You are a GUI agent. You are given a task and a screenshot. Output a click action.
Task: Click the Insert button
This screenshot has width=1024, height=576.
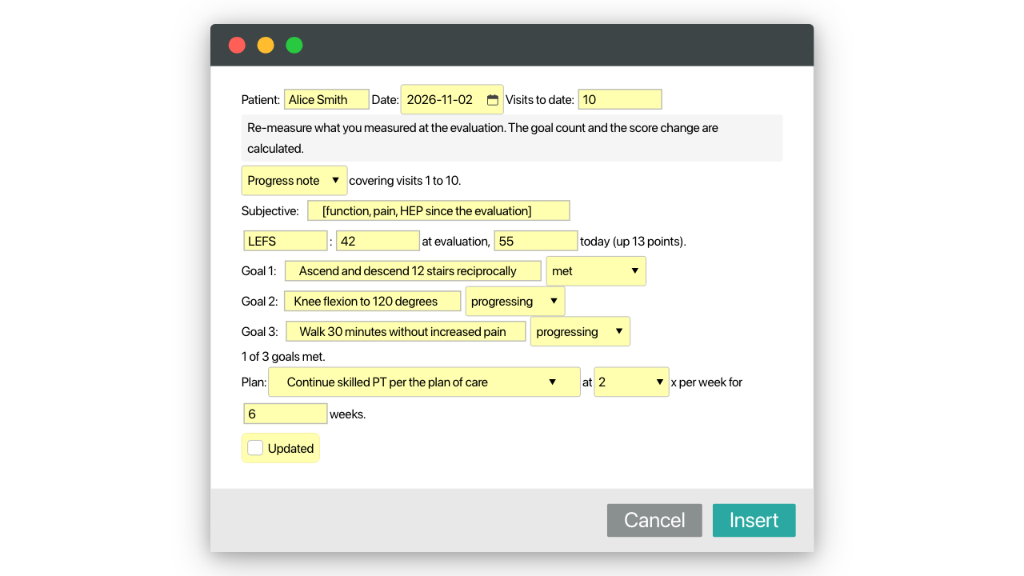point(754,520)
